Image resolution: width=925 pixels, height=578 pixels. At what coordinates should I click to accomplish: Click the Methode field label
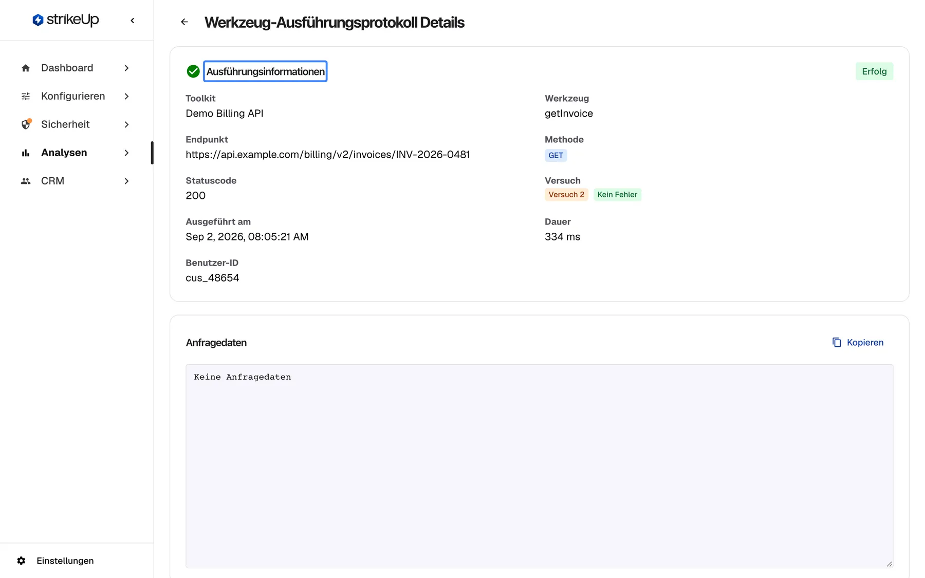tap(564, 140)
